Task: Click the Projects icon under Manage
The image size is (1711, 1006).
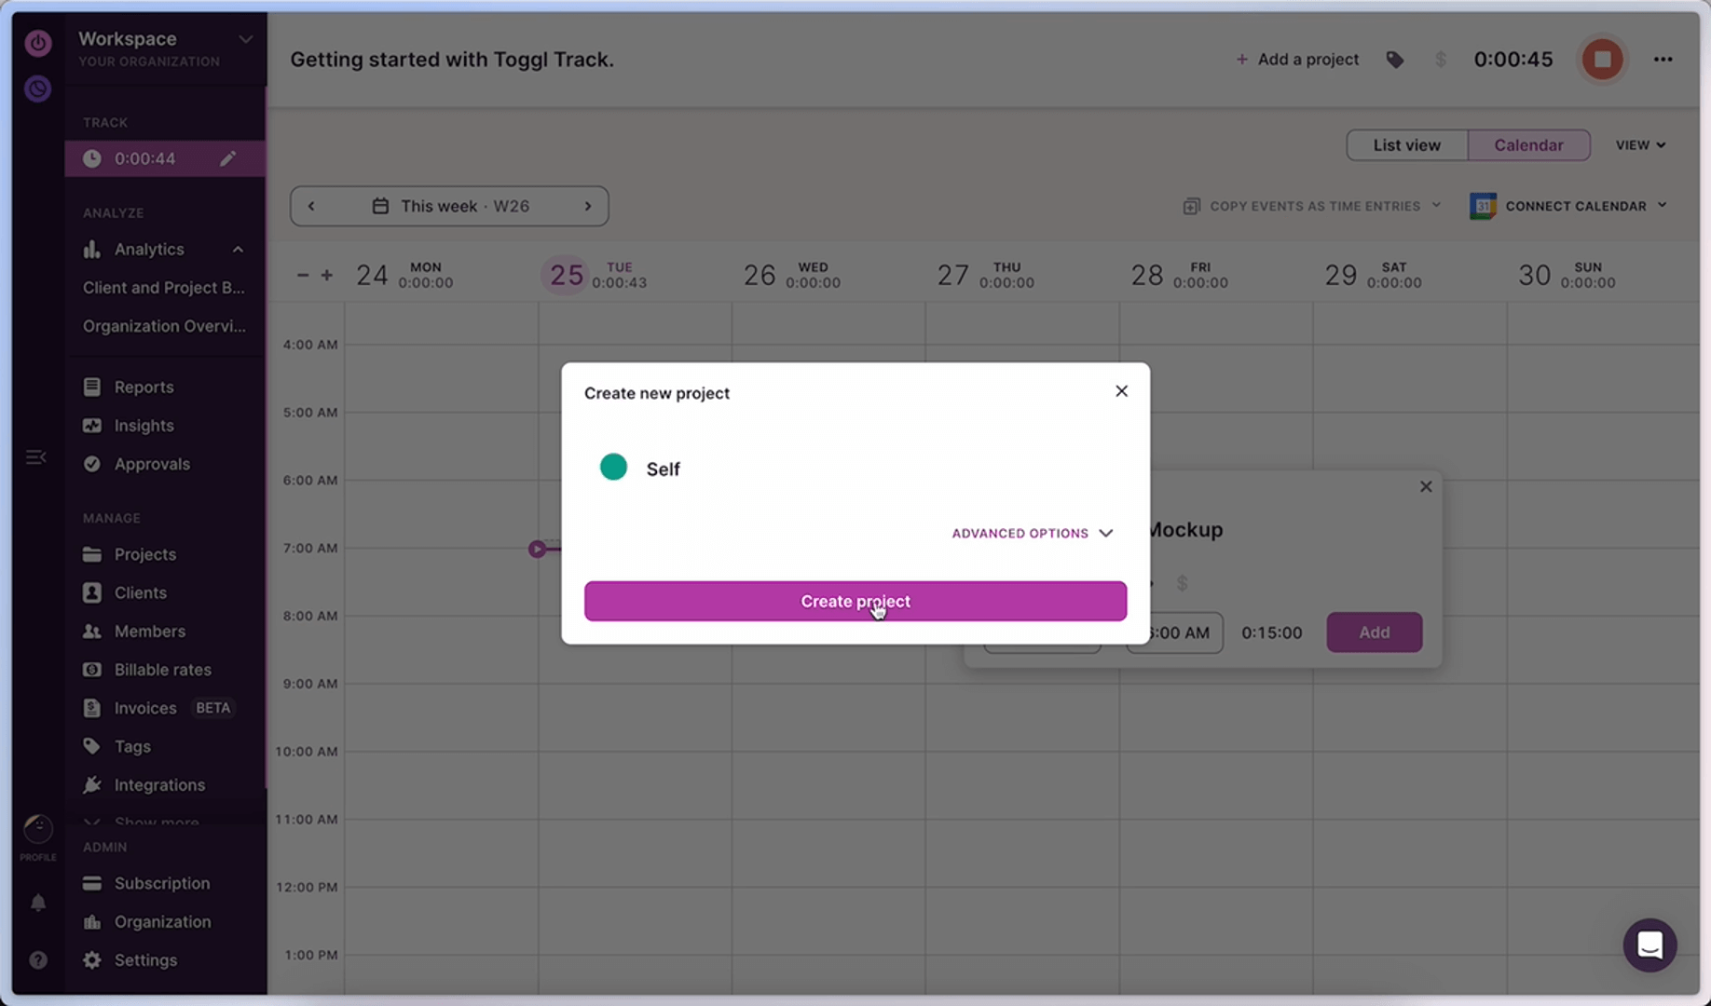Action: pos(91,554)
